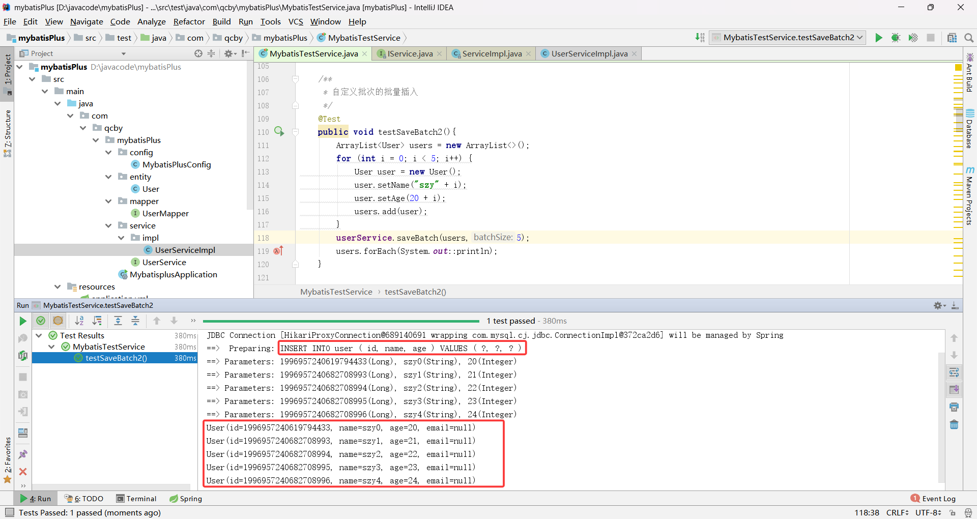This screenshot has width=977, height=519.
Task: Click the run test gutter icon
Action: [279, 131]
